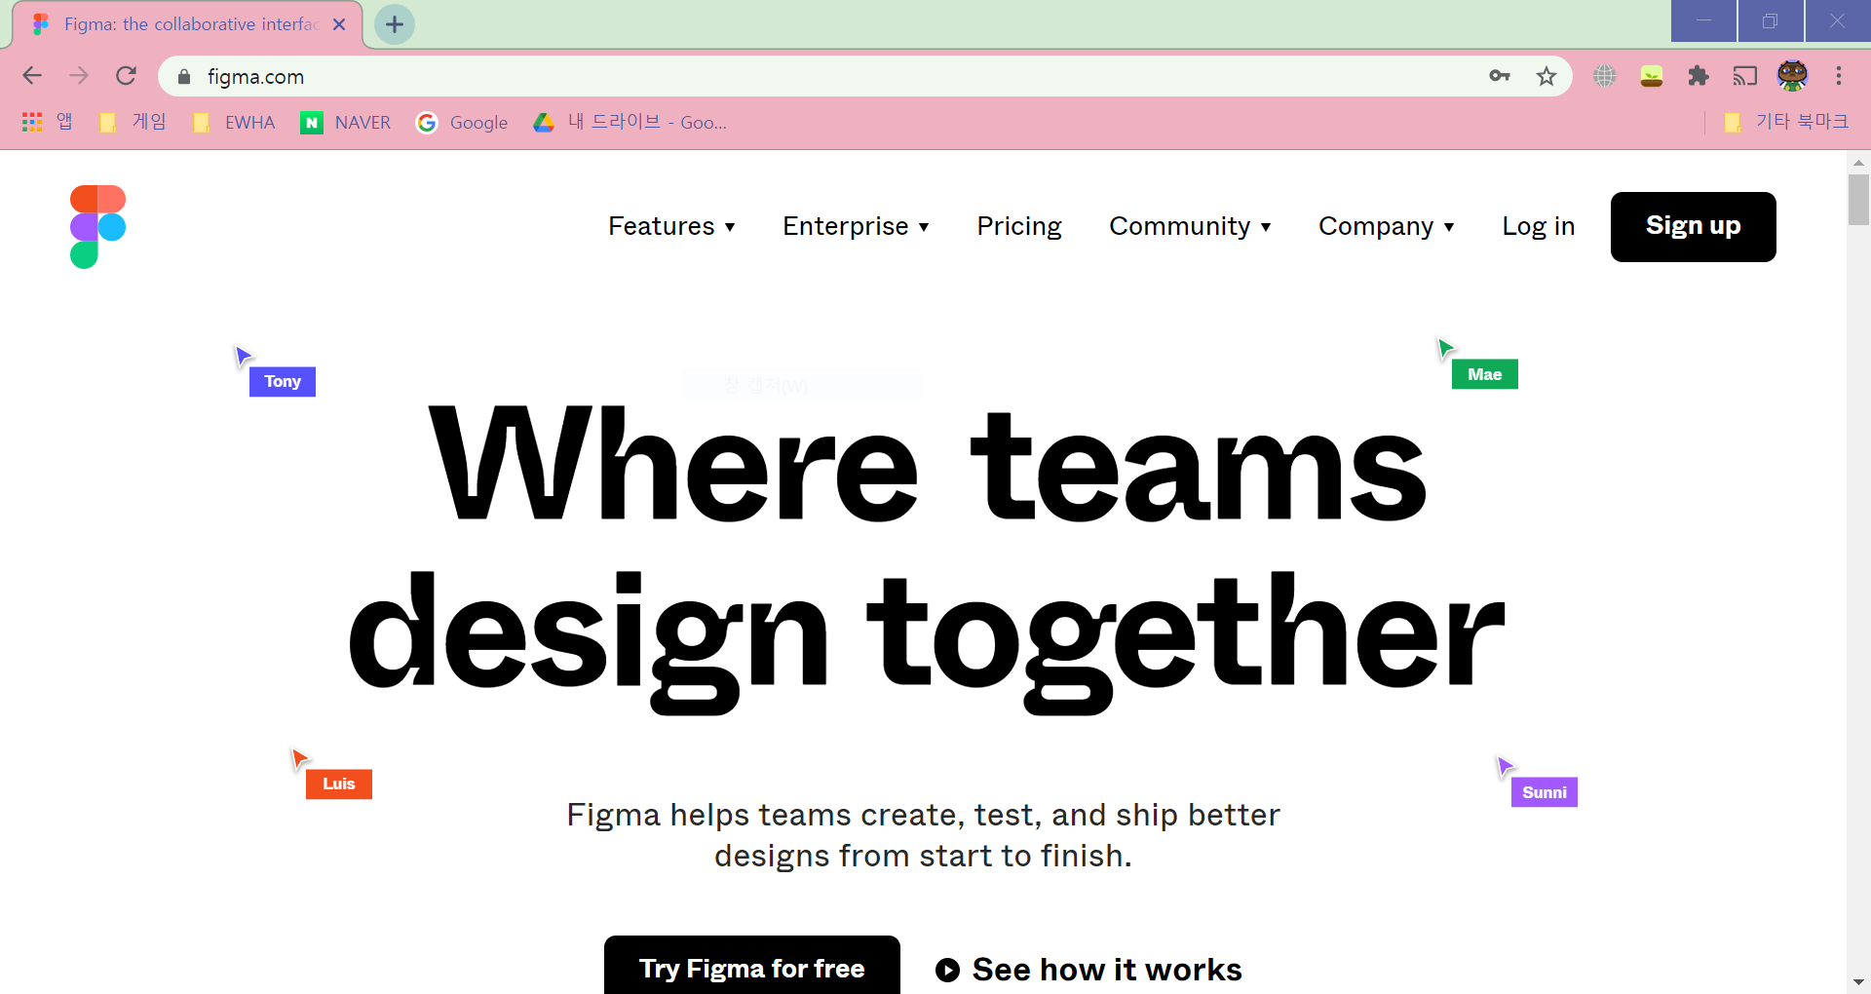Image resolution: width=1871 pixels, height=994 pixels.
Task: Minimize the Chrome window
Action: [1703, 20]
